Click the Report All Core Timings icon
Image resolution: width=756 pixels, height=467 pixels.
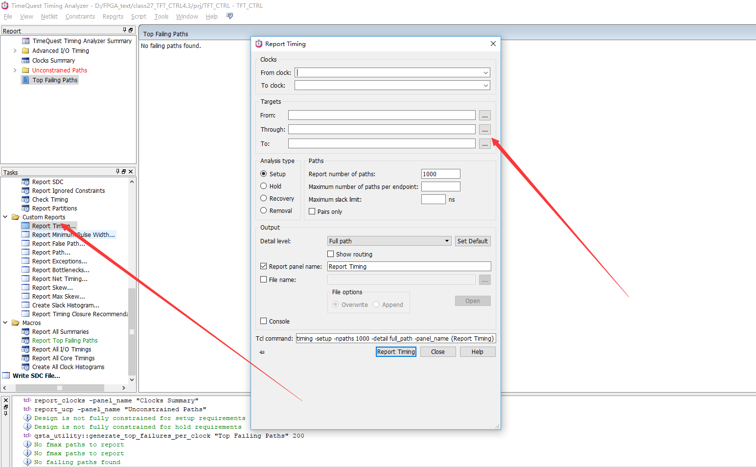click(25, 358)
